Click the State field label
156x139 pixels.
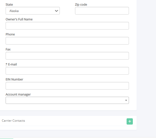click(x=9, y=5)
